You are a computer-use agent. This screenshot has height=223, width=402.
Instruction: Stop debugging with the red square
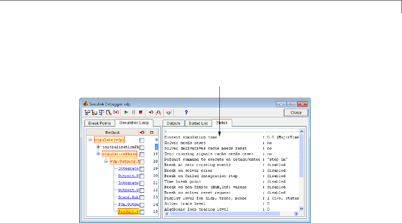[x=140, y=112]
